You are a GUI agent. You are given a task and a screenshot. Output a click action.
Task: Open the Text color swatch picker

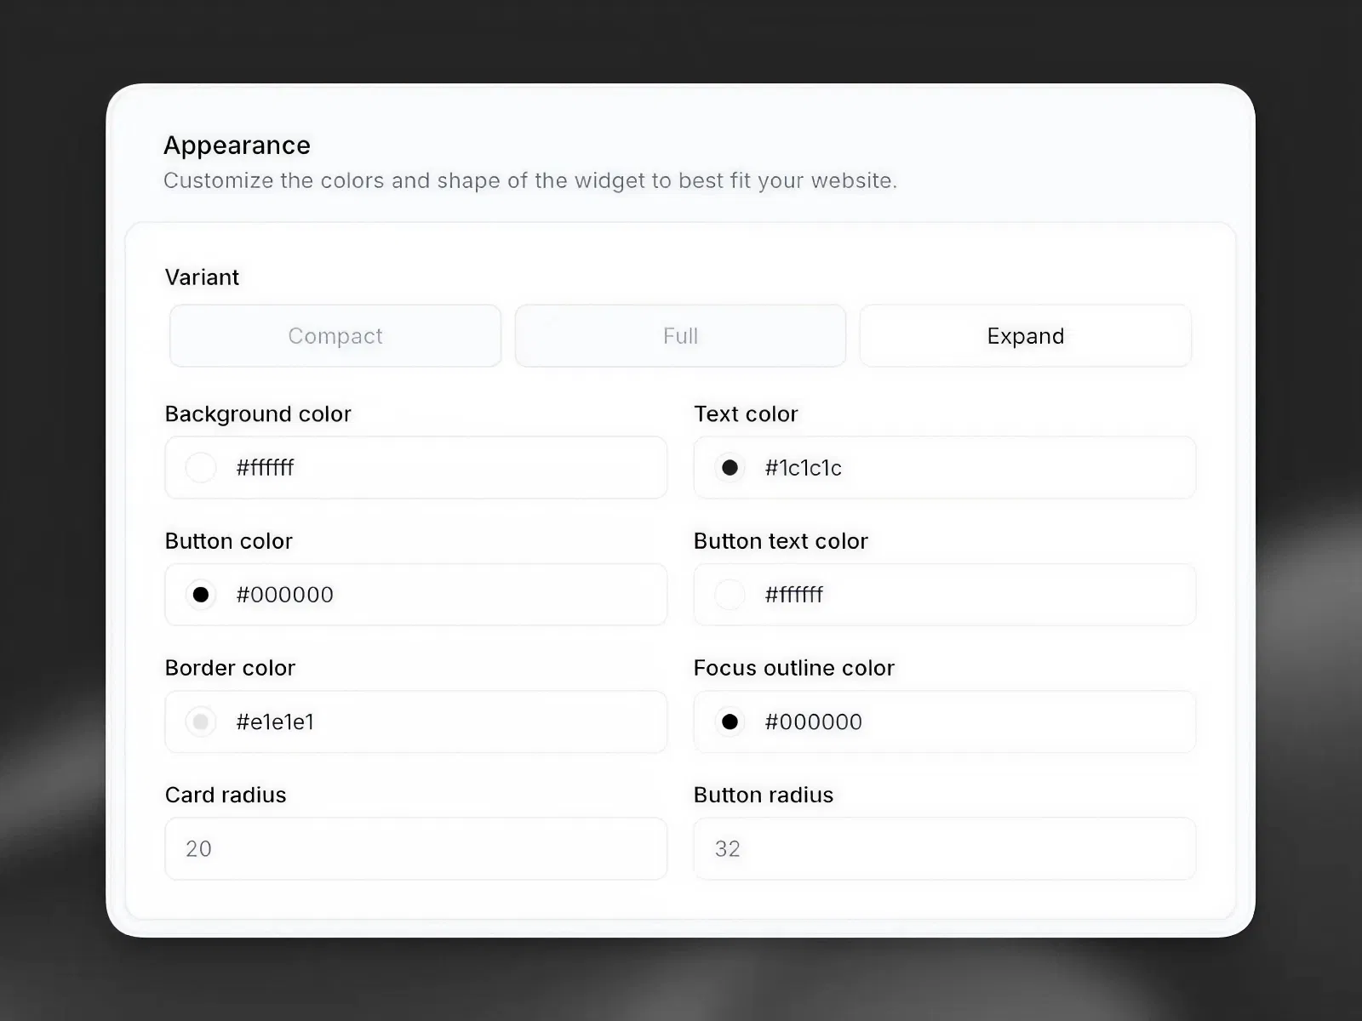tap(730, 467)
